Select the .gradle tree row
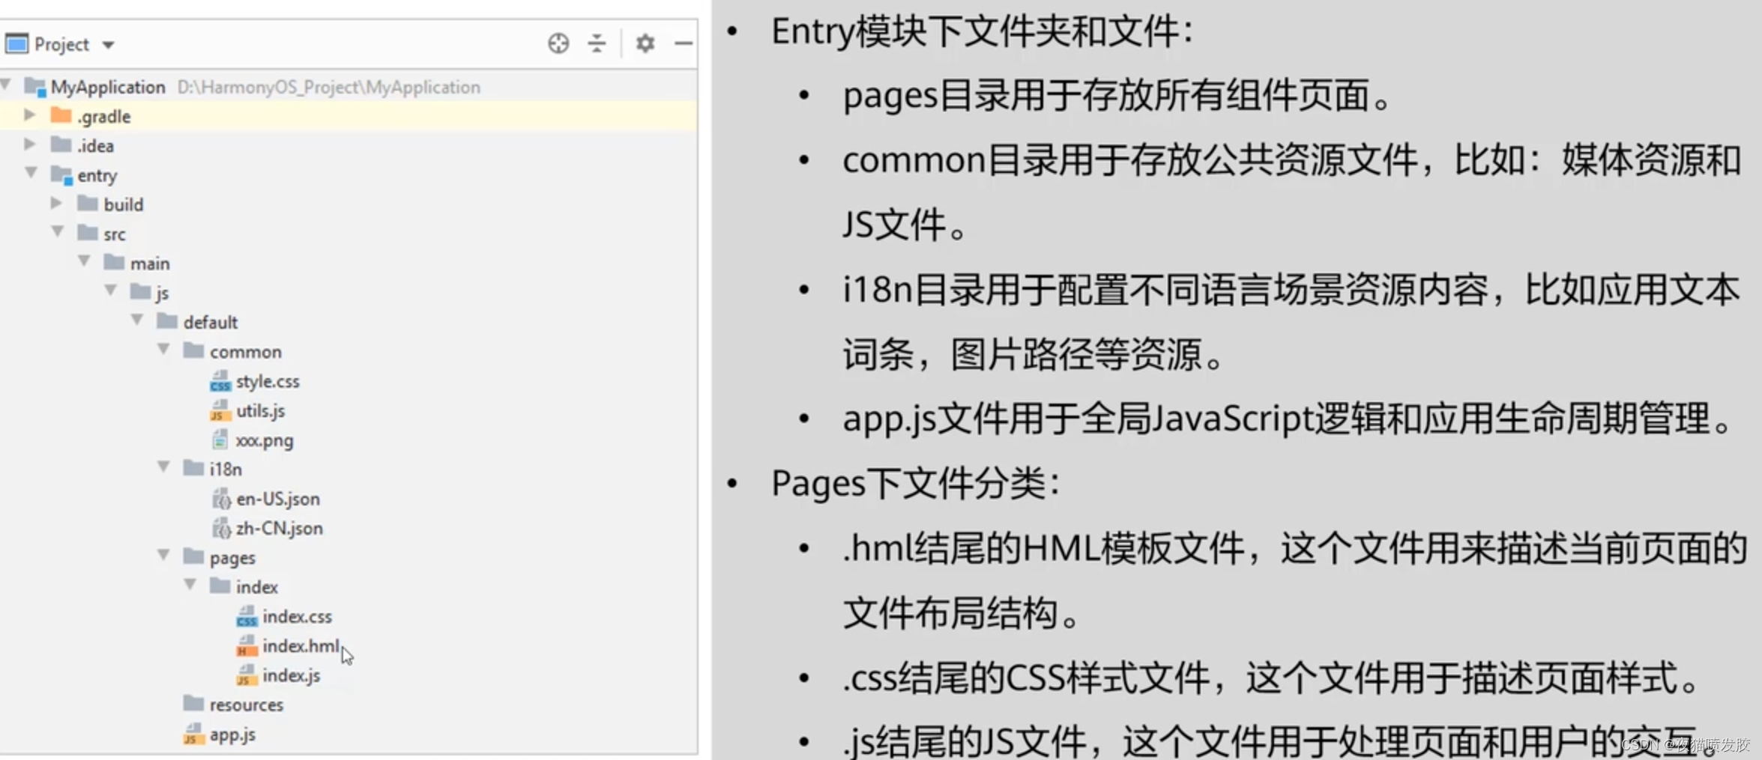Screen dimensions: 1762x760 (349, 116)
